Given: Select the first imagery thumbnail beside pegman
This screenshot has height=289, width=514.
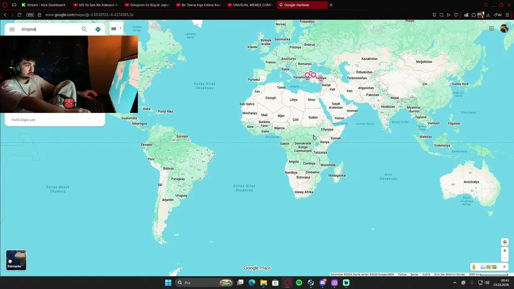Looking at the screenshot, I should tap(483, 267).
